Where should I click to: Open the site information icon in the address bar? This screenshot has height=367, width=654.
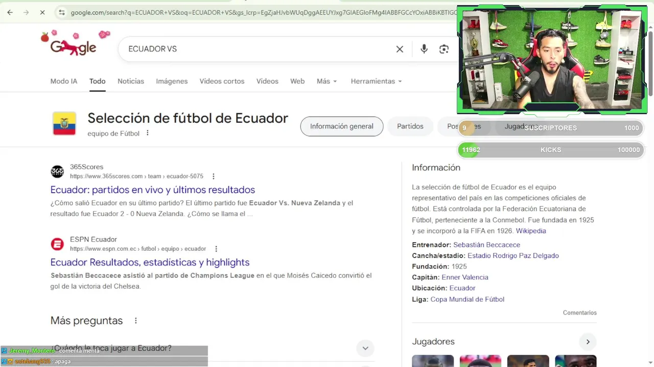[x=61, y=12]
